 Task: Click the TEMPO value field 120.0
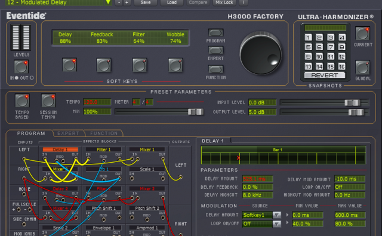pyautogui.click(x=97, y=102)
